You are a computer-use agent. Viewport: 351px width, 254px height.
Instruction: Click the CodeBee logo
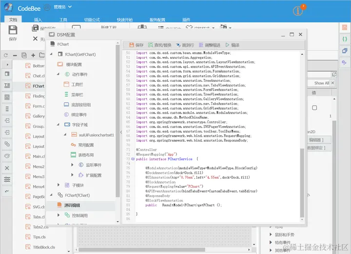click(x=9, y=8)
